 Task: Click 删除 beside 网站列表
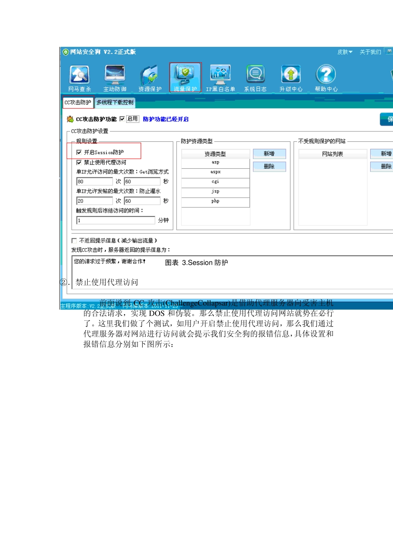381,167
